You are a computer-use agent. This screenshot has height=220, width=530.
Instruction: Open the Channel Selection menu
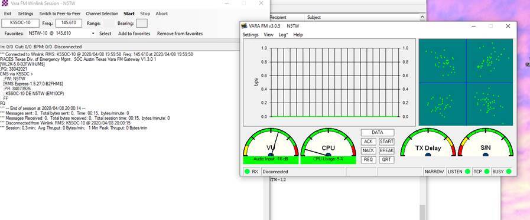coord(102,14)
